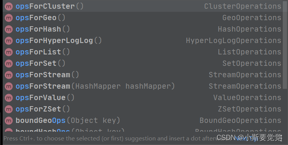288x145 pixels.
Task: Click the completion popup vertical scrollbar
Action: point(284,45)
